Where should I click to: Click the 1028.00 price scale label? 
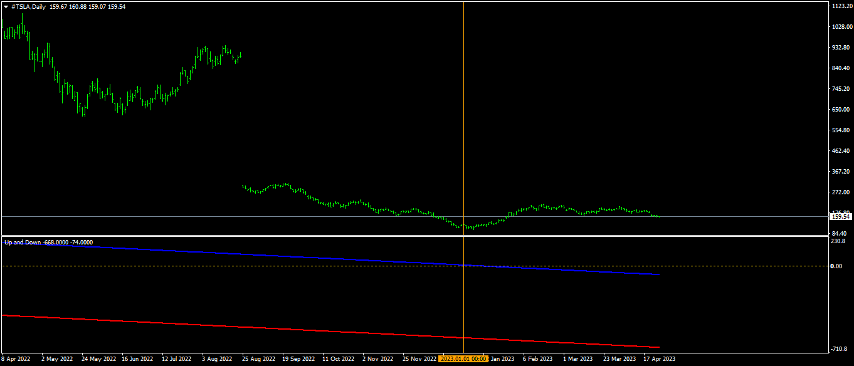pyautogui.click(x=842, y=27)
